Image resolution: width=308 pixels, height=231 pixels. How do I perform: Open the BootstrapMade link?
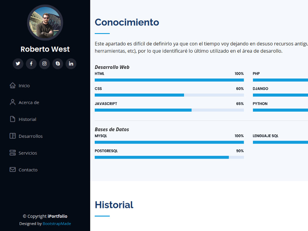[x=57, y=223]
